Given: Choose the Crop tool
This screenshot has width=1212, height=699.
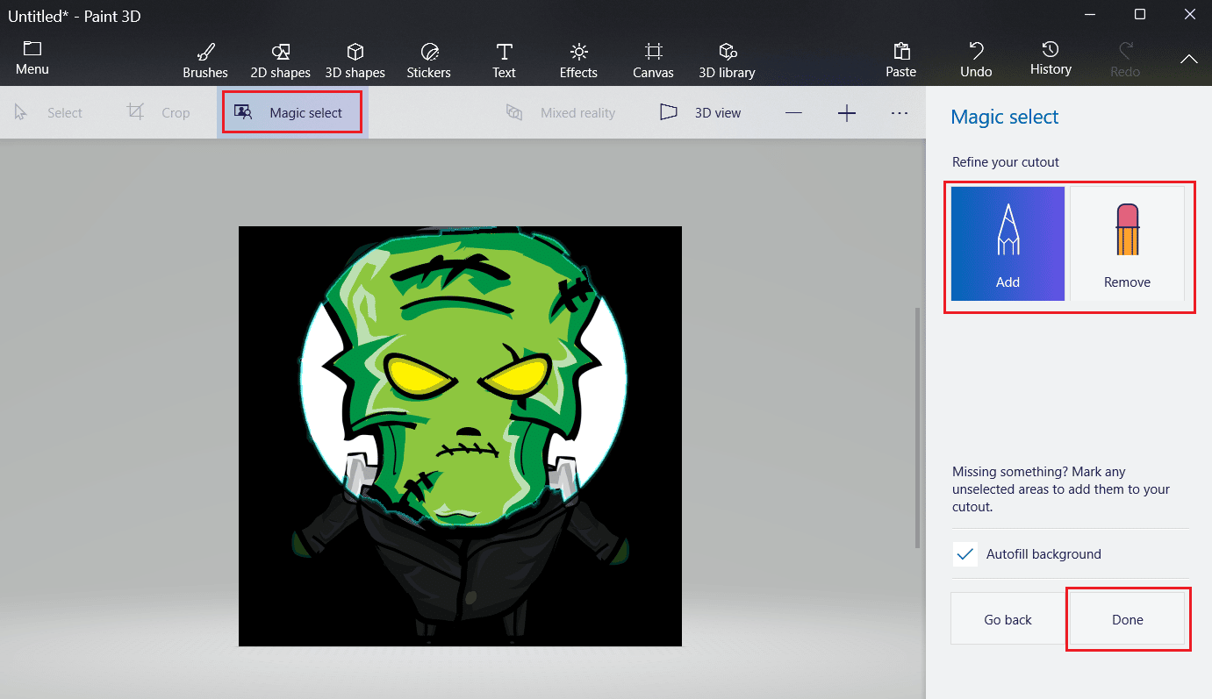Looking at the screenshot, I should (x=159, y=112).
